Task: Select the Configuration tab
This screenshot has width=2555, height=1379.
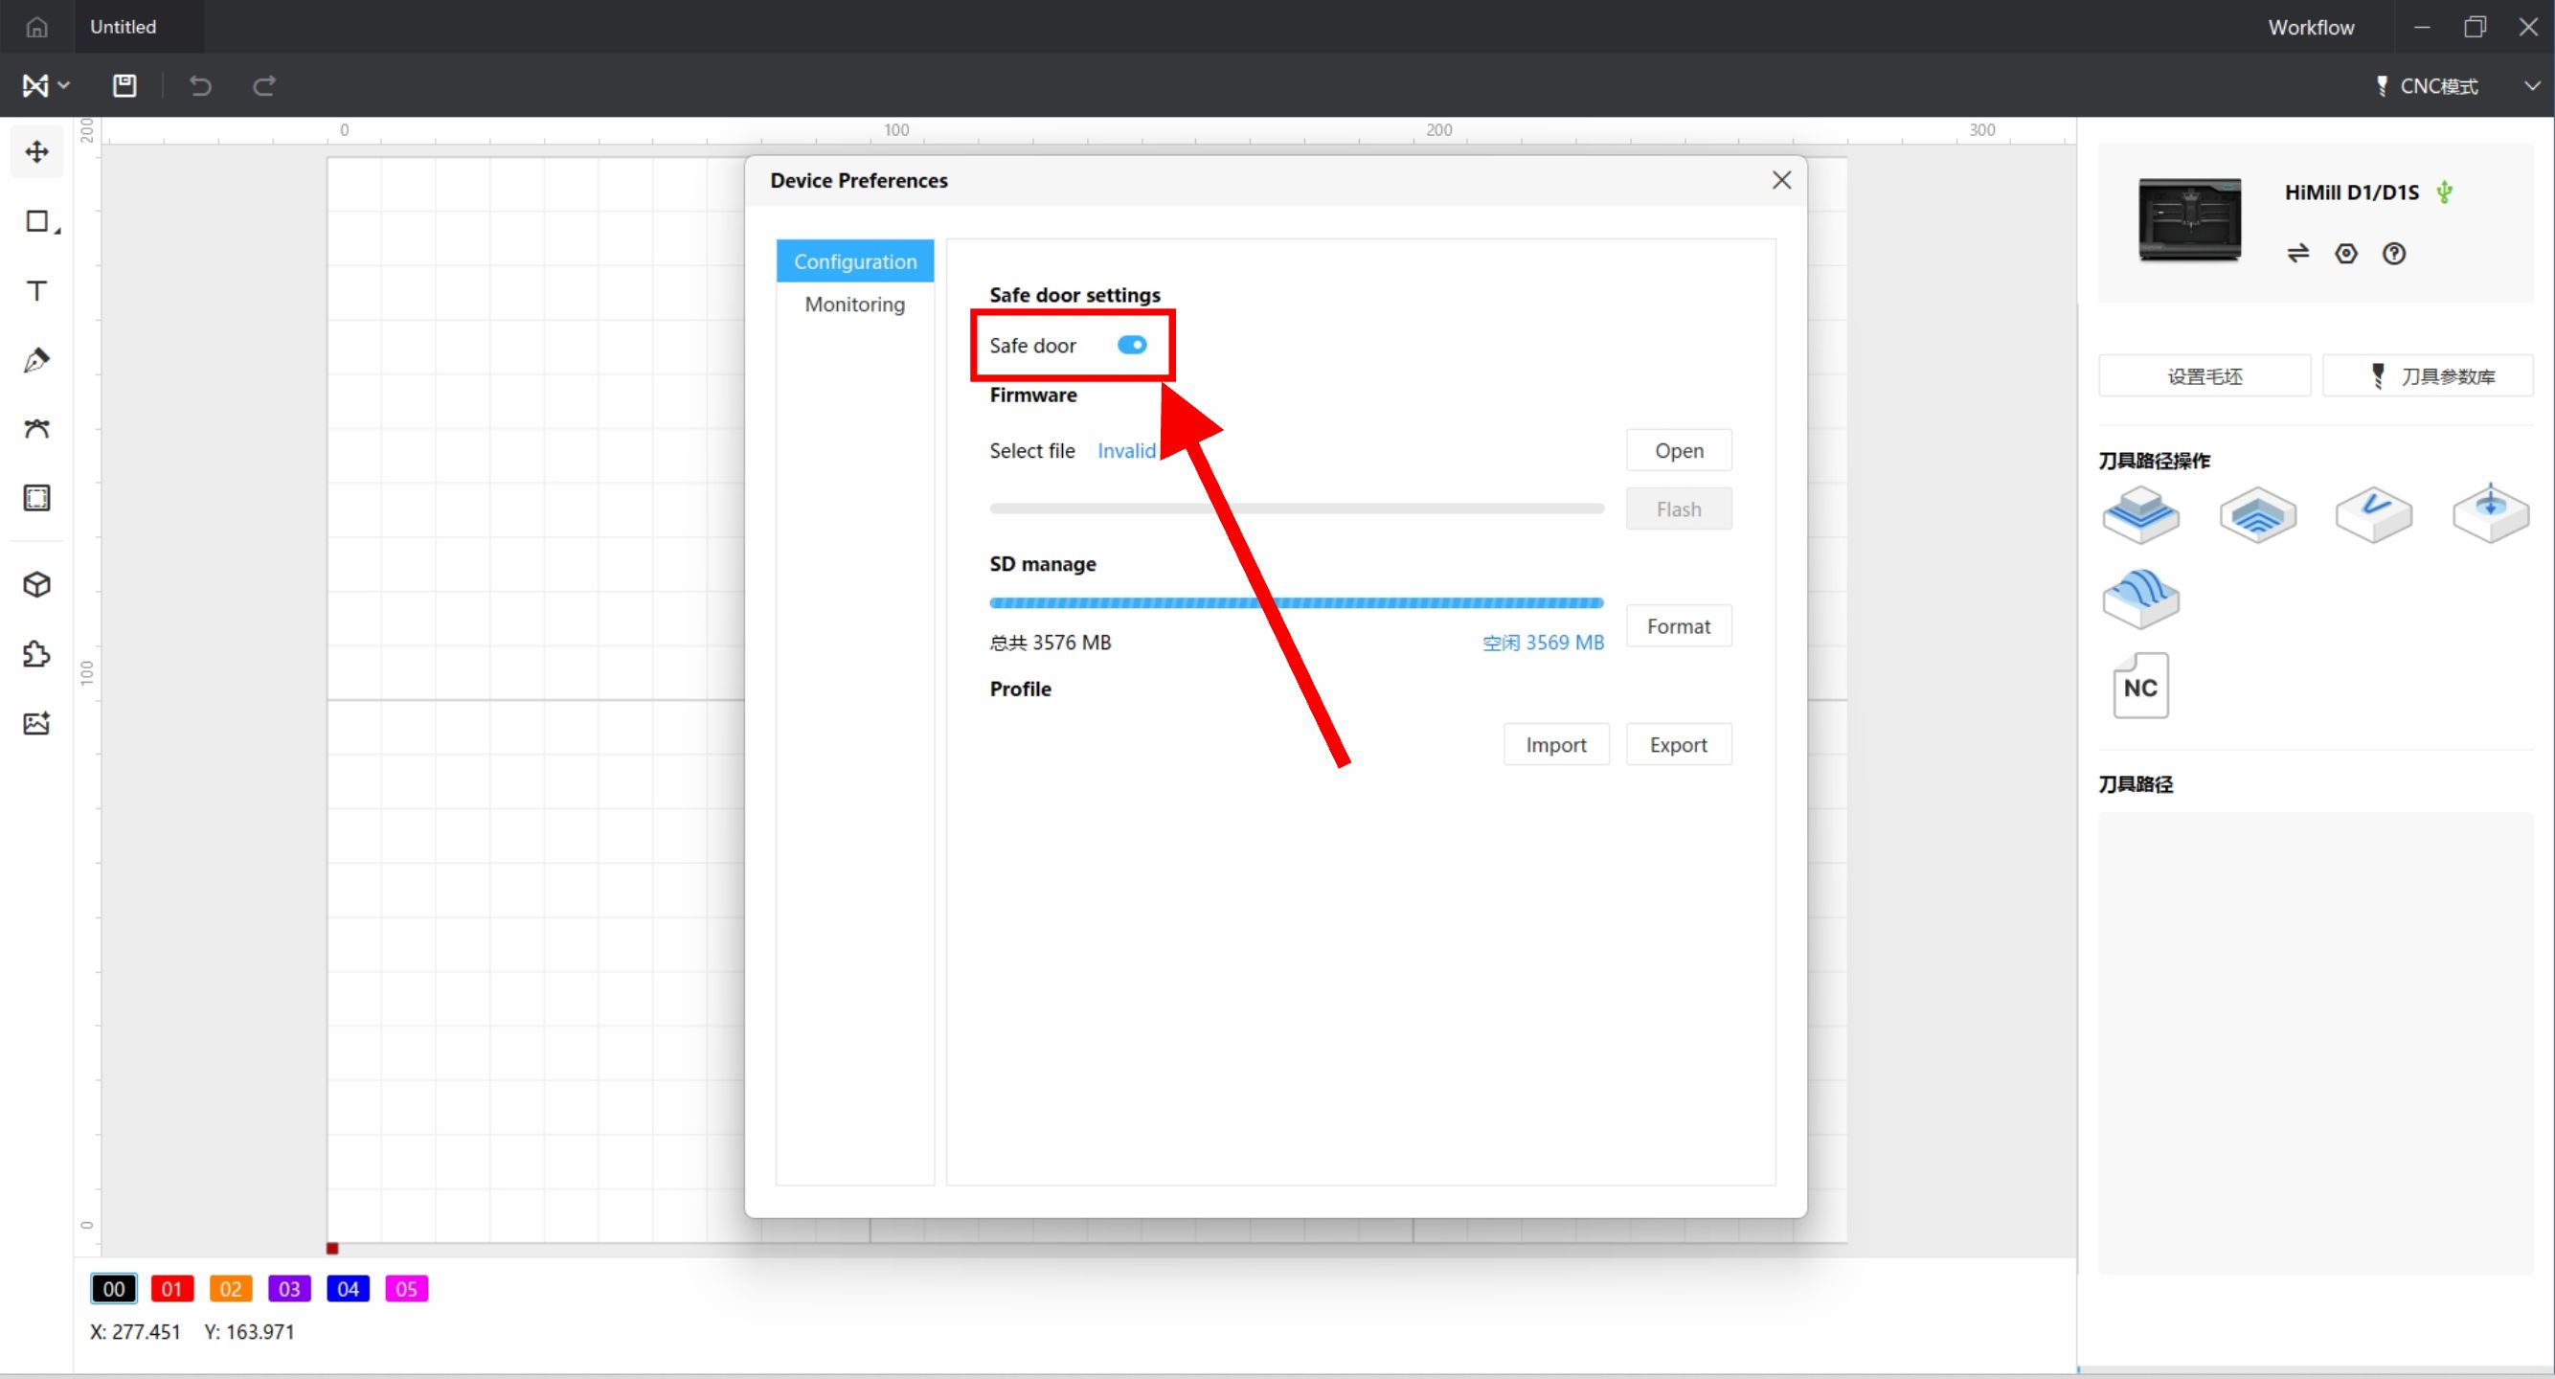Action: [854, 260]
